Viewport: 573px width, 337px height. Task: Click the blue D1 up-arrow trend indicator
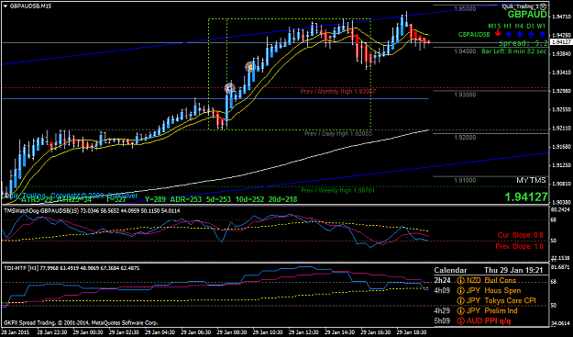531,34
